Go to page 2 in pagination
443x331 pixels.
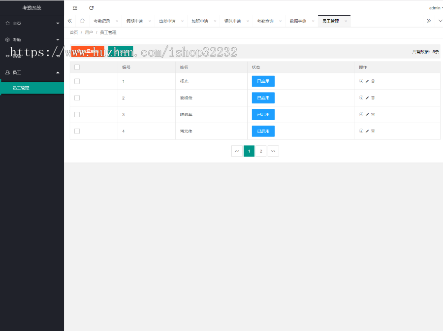point(261,151)
